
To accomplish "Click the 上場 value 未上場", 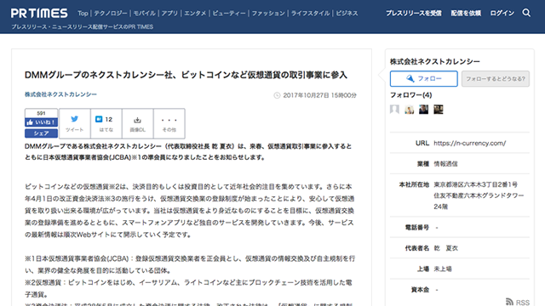I will [x=443, y=269].
